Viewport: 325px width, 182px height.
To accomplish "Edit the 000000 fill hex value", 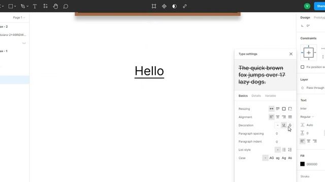I will pyautogui.click(x=312, y=164).
